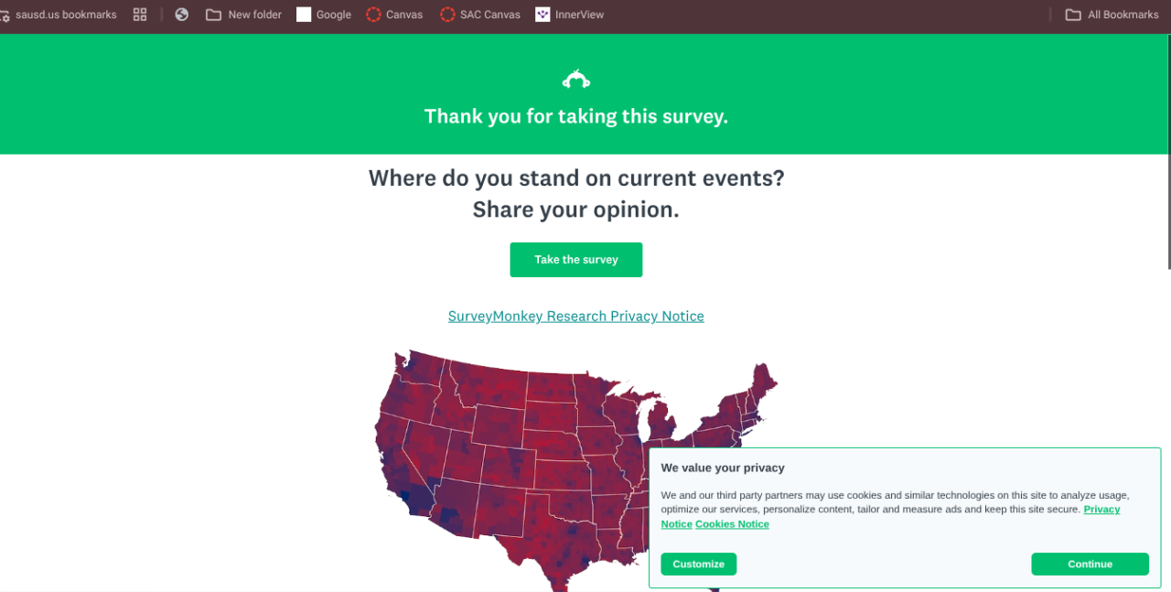Click the tab groups grid icon
The image size is (1171, 592).
[x=140, y=15]
